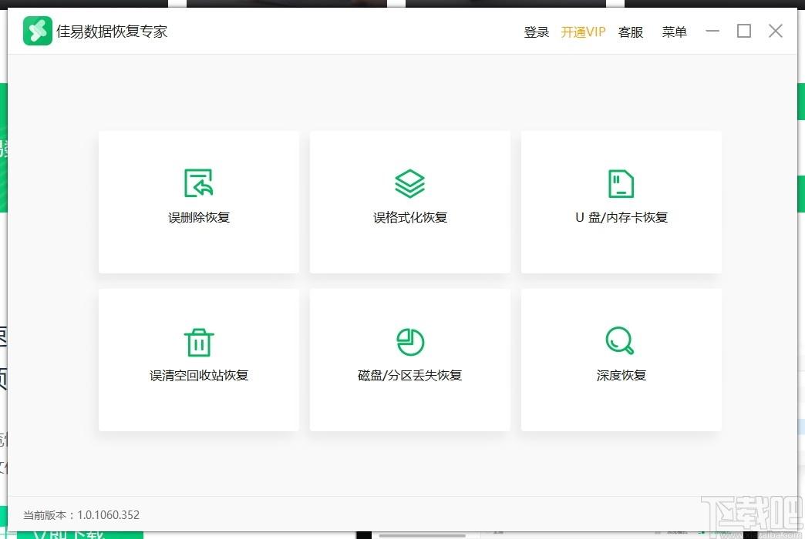Screen dimensions: 805x539
Task: Click the 磁盘/分区丢失恢复 pie chart icon
Action: click(409, 341)
